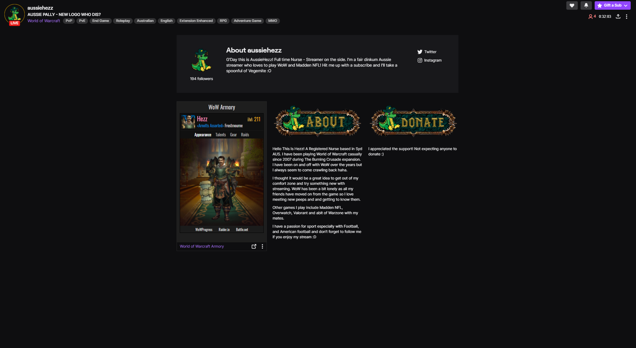636x348 pixels.
Task: Click the DONATE panel banner
Action: 413,122
